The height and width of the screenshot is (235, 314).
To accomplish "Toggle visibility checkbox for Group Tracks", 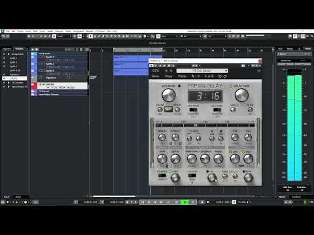I will coord(4,54).
